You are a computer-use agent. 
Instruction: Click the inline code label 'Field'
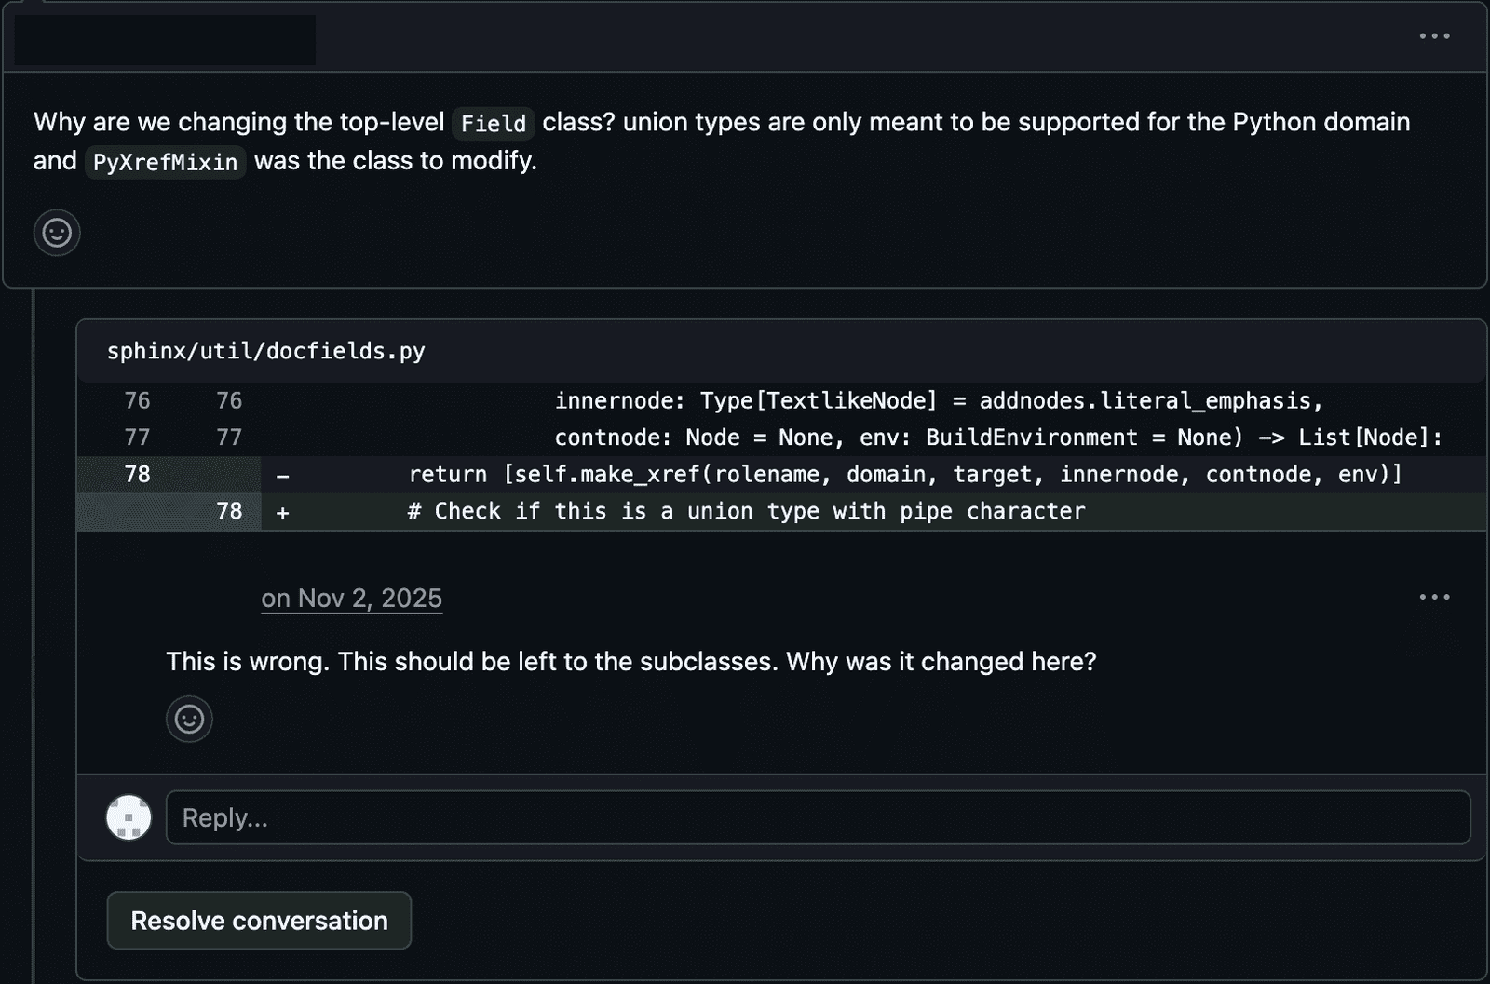(x=493, y=124)
